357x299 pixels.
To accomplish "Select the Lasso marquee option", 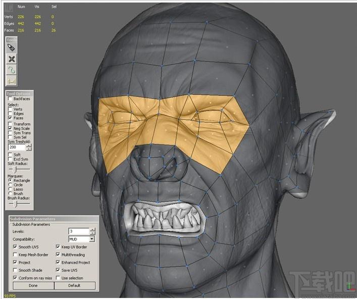I will (10, 189).
